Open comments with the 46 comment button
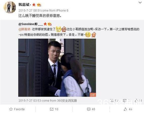This screenshot has width=144, height=113. pos(91,109)
